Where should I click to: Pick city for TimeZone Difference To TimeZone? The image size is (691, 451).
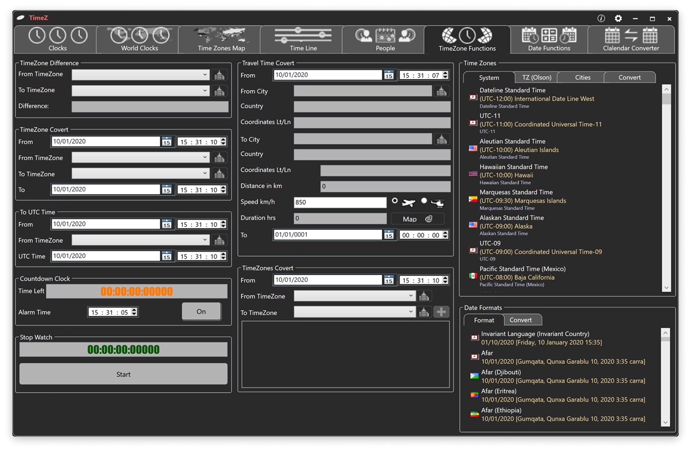point(220,91)
